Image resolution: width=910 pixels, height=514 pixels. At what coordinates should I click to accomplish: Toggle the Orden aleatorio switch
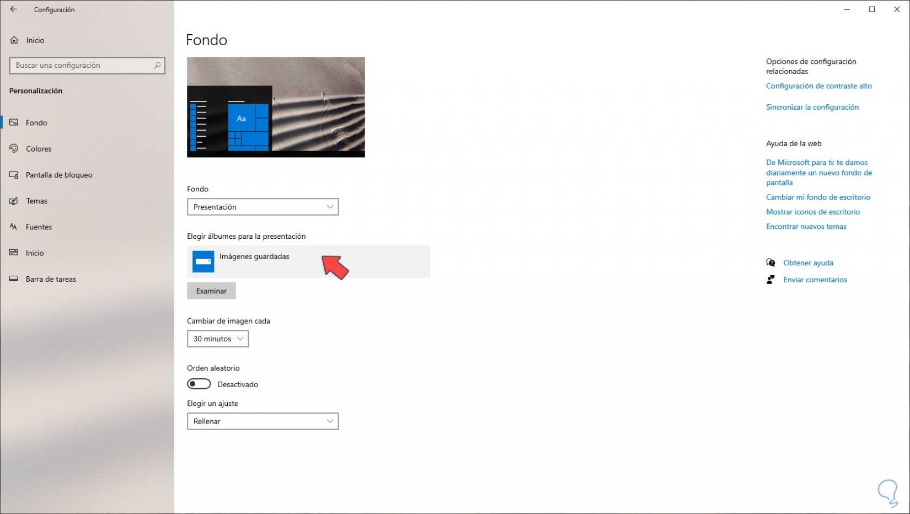coord(199,384)
